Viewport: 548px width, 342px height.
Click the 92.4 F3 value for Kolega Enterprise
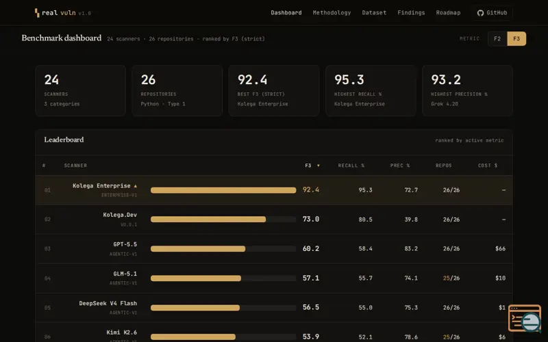tap(311, 190)
